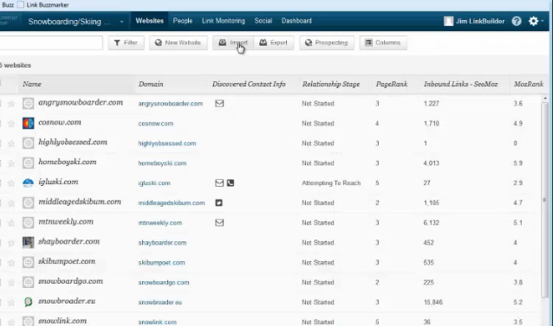
Task: Click Attempting To Reach stage for igluski.com
Action: (331, 182)
